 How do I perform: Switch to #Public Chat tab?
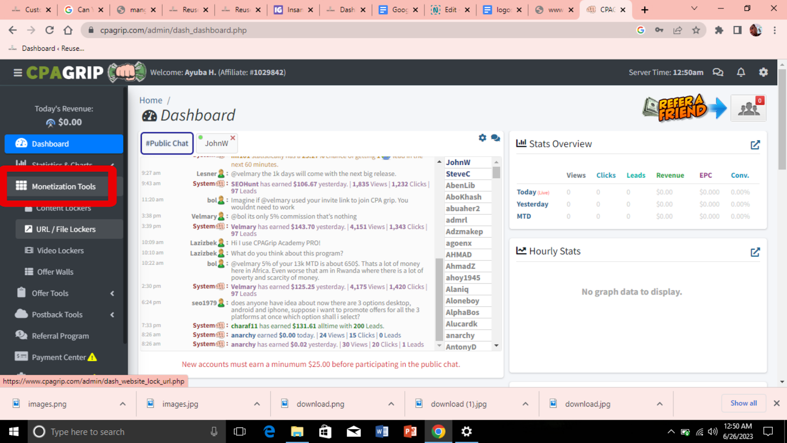[167, 143]
